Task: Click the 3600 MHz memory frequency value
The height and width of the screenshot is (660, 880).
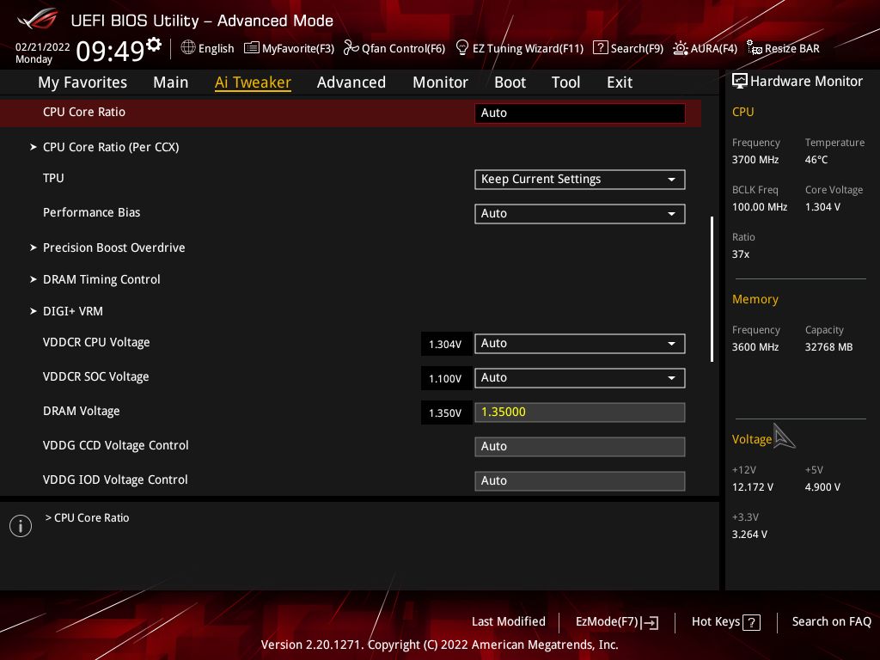Action: tap(755, 347)
